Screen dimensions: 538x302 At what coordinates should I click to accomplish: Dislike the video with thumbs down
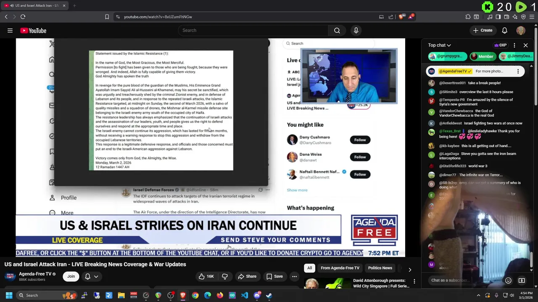(x=225, y=276)
